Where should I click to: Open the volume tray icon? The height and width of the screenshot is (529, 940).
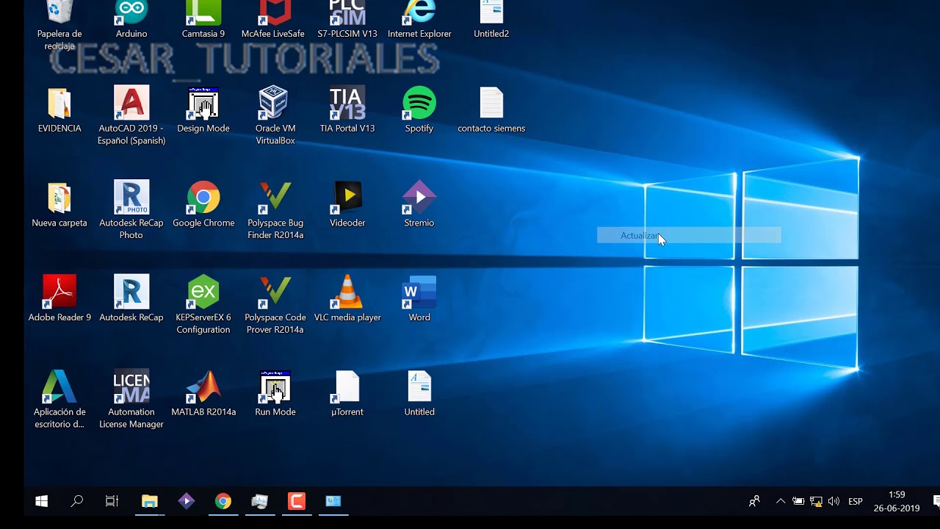pyautogui.click(x=834, y=501)
